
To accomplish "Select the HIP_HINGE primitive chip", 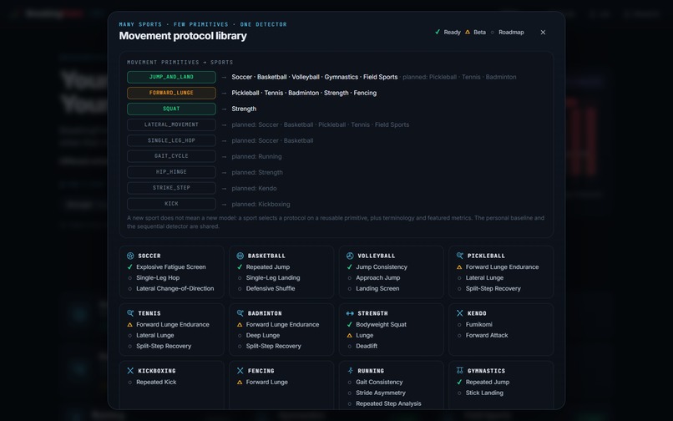I will point(171,172).
